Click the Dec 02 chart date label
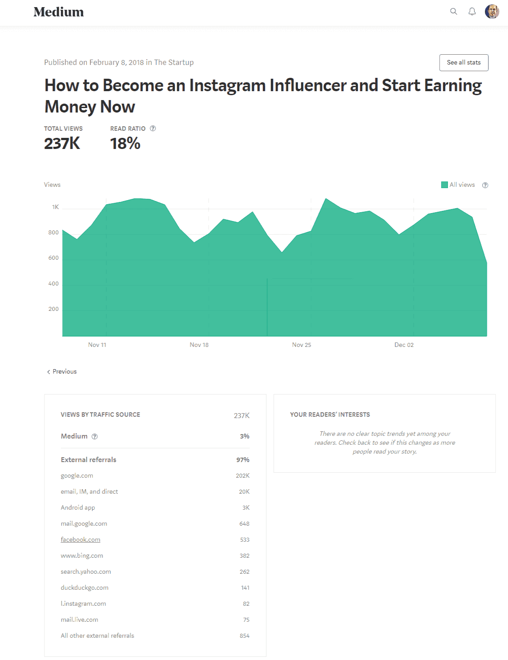The height and width of the screenshot is (660, 508). (404, 345)
